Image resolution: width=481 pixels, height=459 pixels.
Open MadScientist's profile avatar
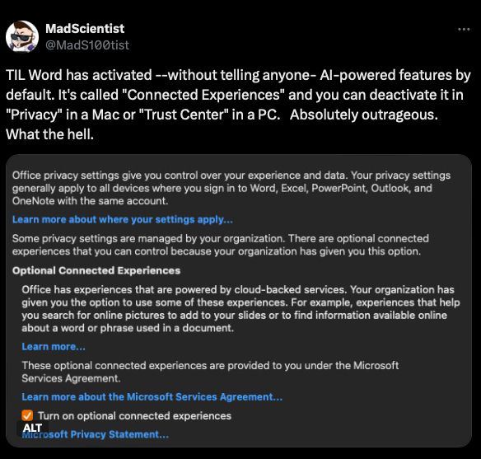pos(22,36)
